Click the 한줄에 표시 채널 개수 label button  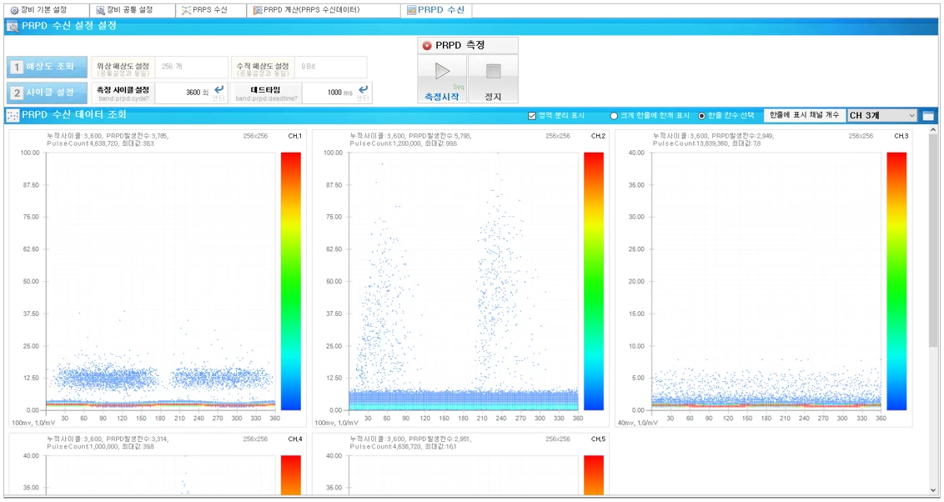point(805,115)
